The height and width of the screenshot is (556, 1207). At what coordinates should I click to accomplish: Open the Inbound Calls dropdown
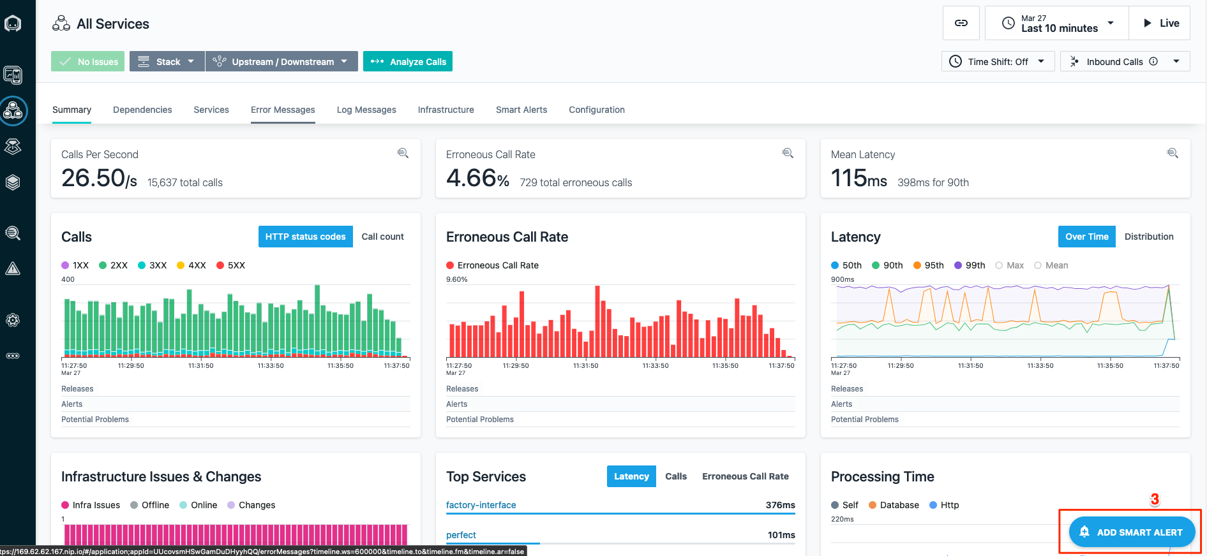(x=1125, y=61)
